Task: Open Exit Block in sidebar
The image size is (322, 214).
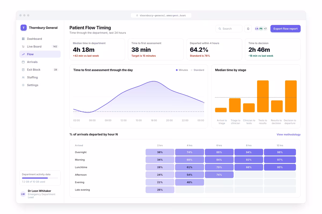Action: tap(40, 70)
